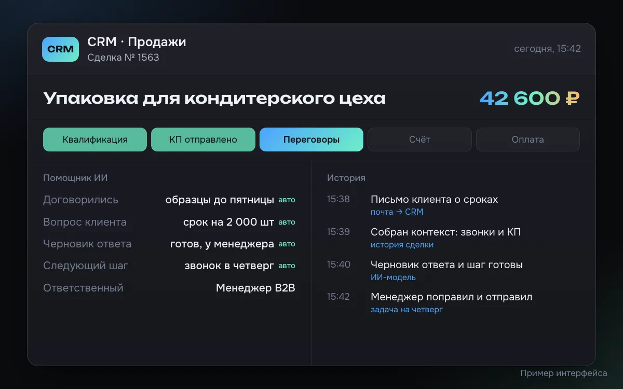Click the value звонок в четверг
This screenshot has height=389, width=623.
[229, 266]
